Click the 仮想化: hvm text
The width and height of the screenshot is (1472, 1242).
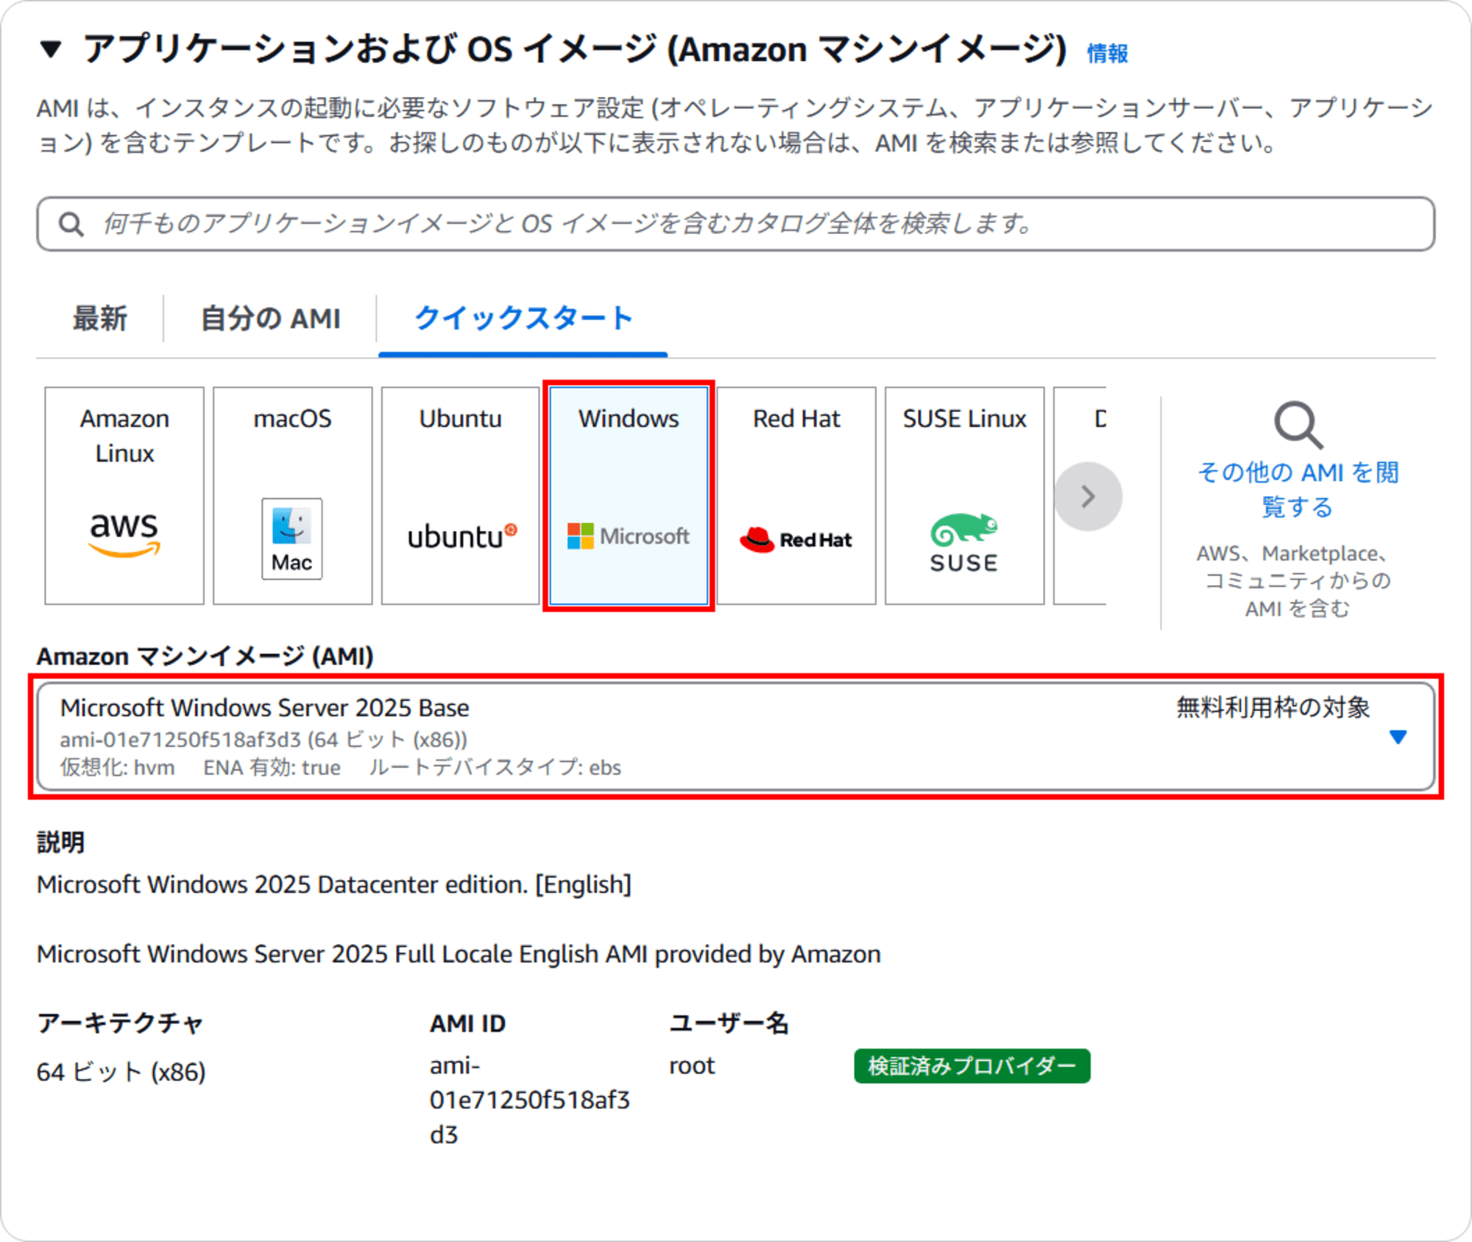click(118, 768)
